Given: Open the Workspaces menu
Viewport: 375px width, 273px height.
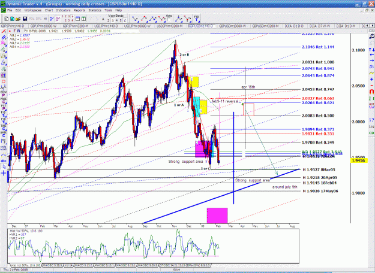Looking at the screenshot, I should [x=33, y=10].
